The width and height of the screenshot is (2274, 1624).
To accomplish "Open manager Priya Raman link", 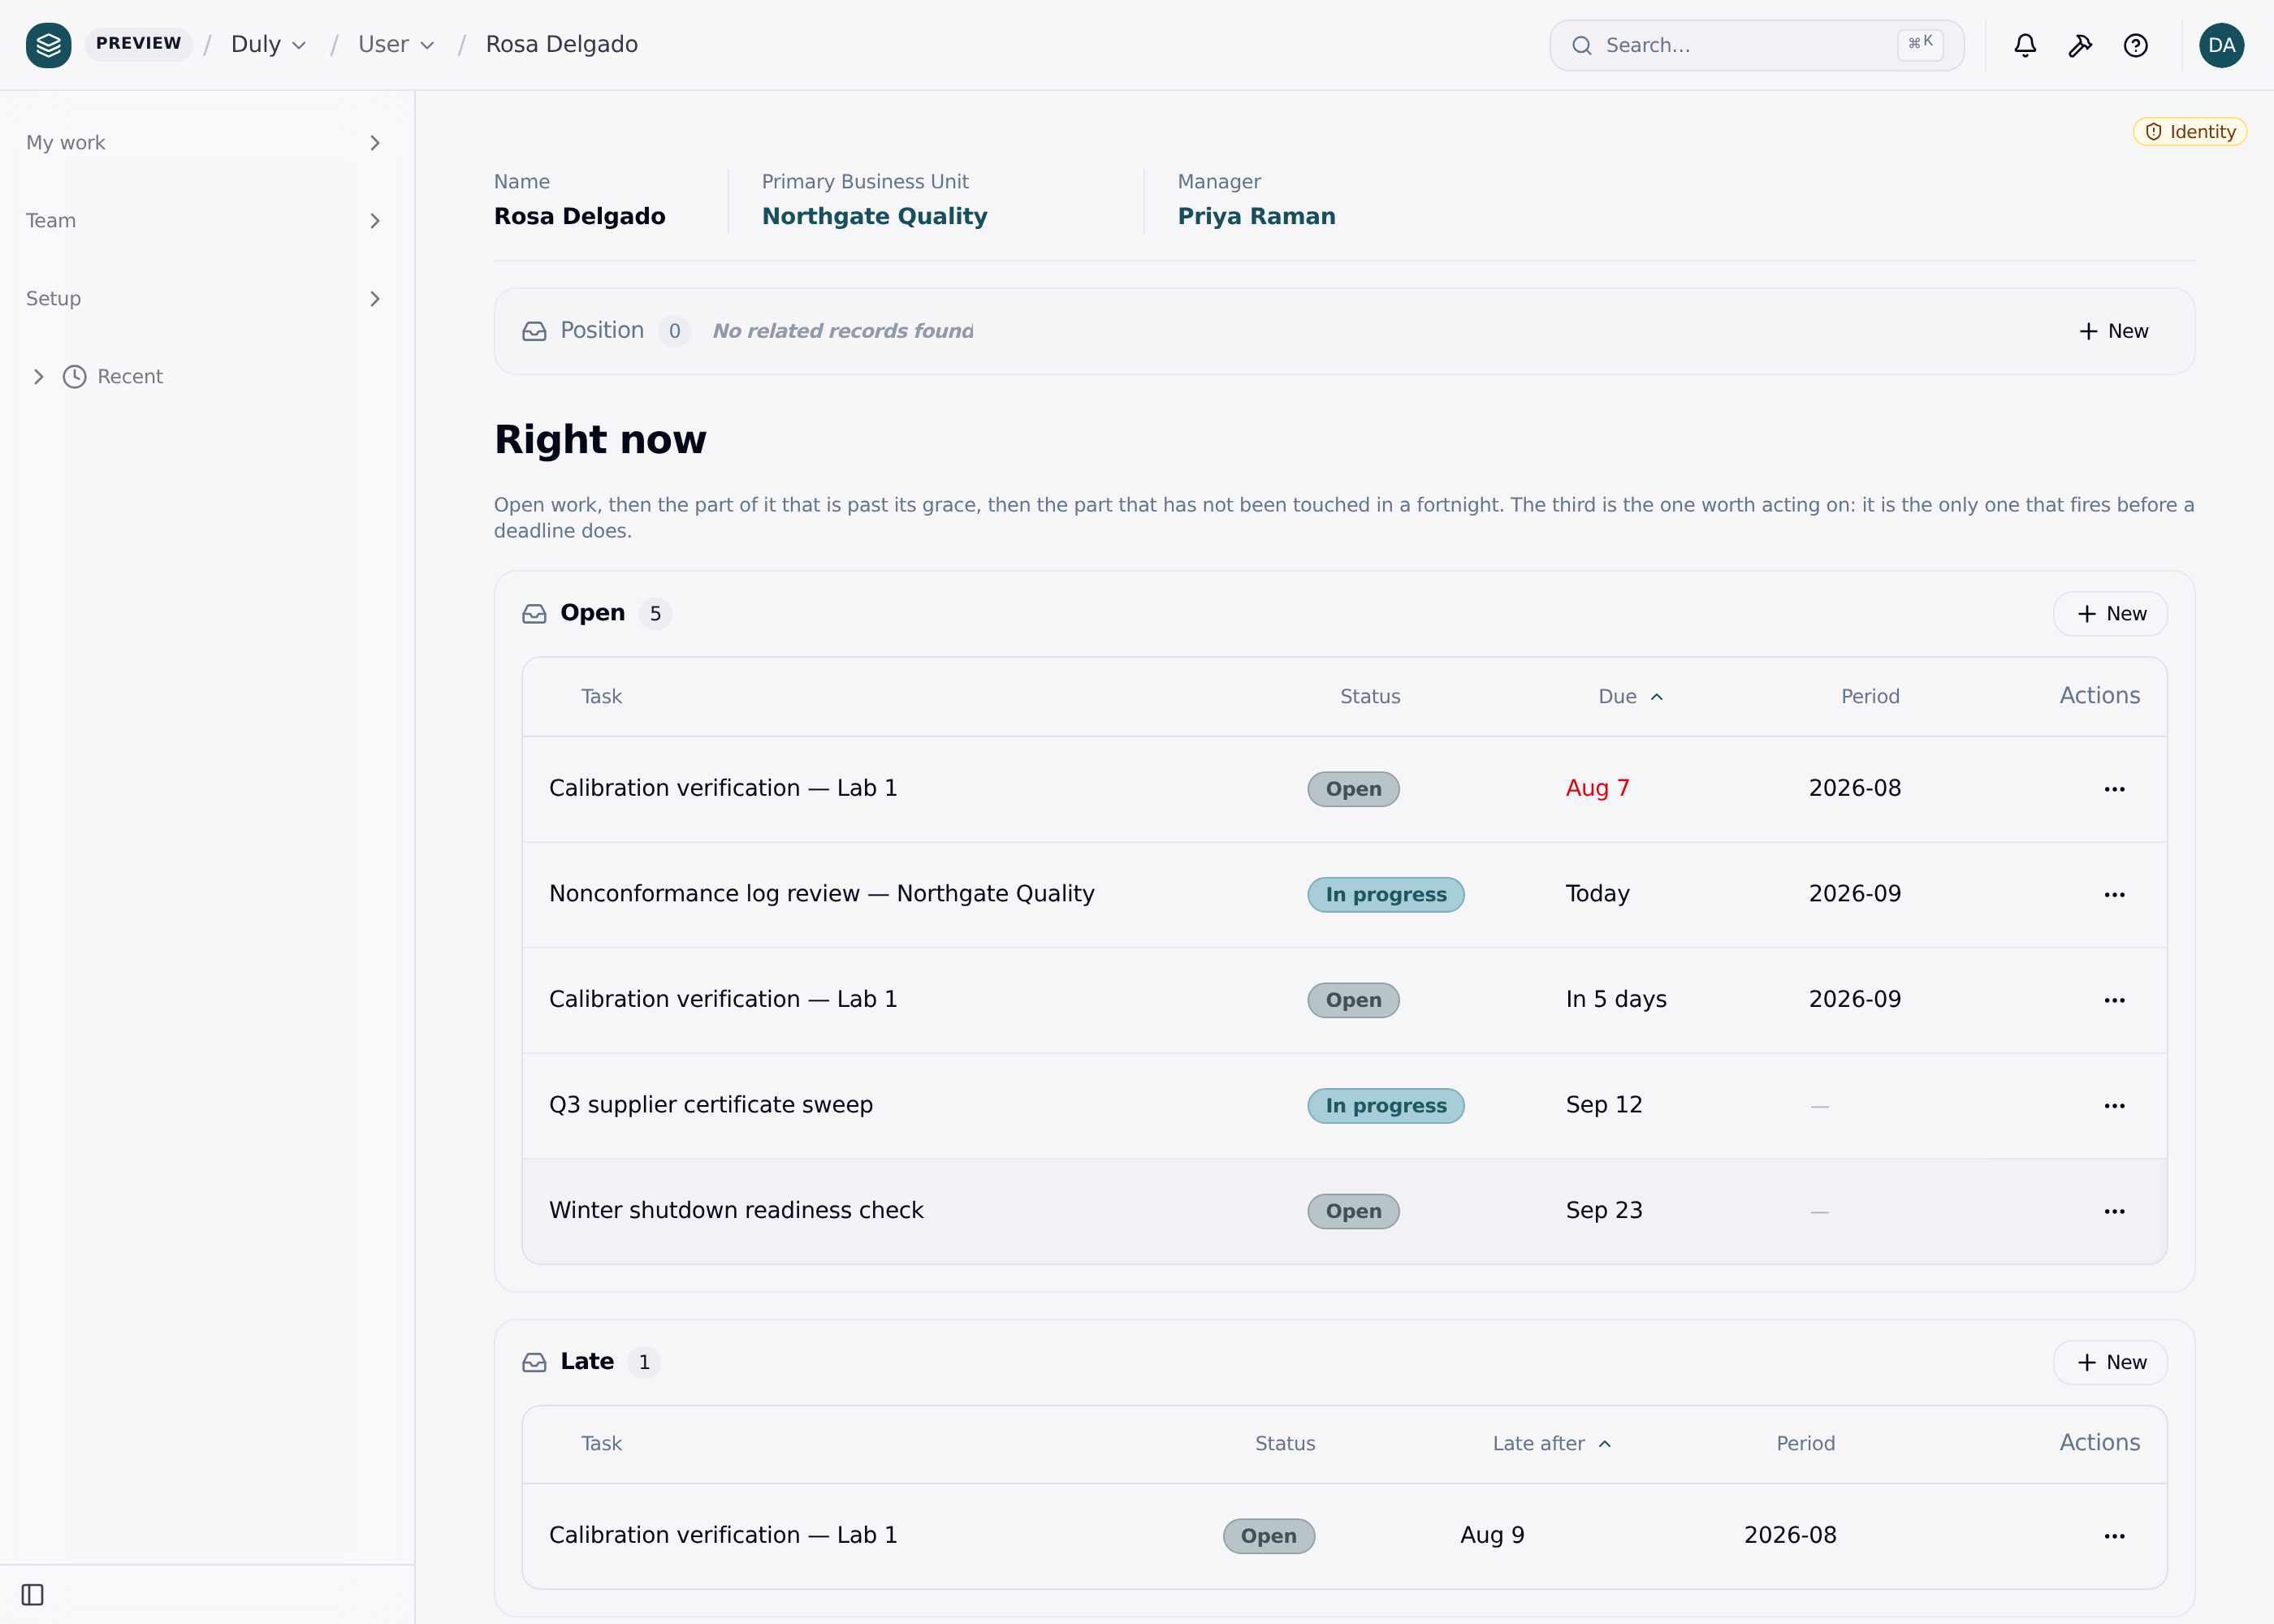I will [x=1256, y=216].
